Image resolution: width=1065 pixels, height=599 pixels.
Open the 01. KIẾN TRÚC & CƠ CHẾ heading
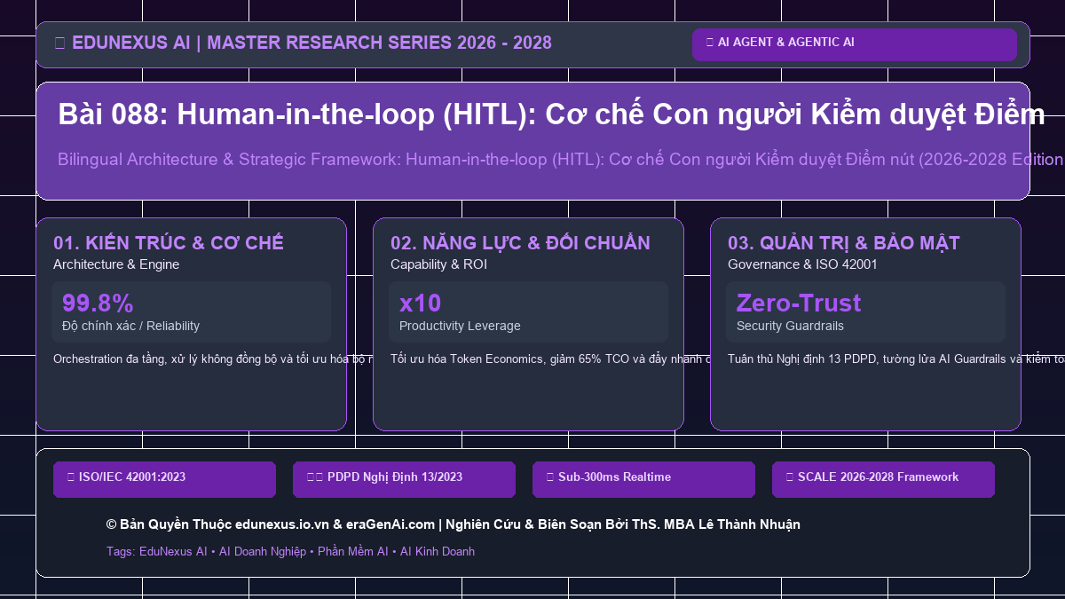coord(169,243)
